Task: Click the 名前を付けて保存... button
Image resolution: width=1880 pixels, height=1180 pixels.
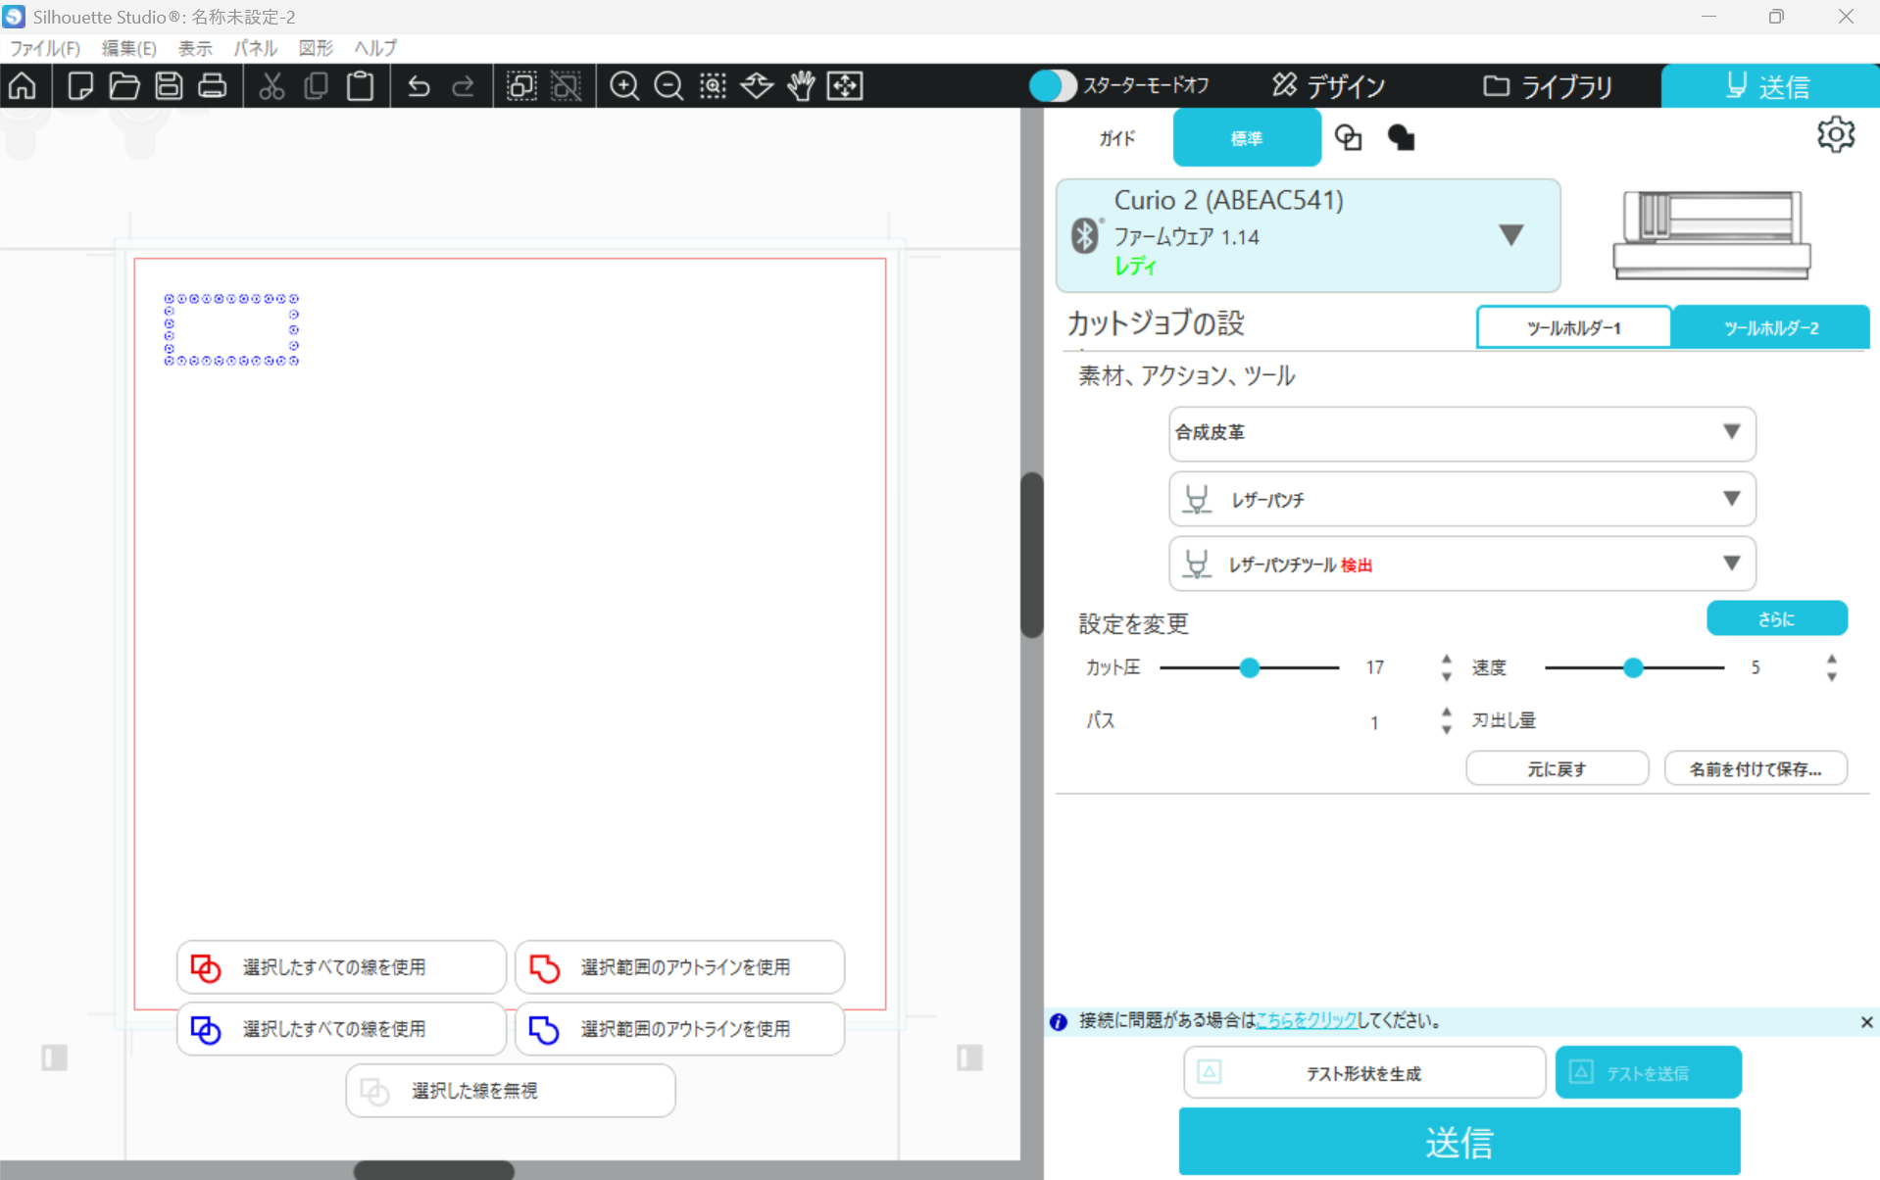Action: click(x=1756, y=768)
